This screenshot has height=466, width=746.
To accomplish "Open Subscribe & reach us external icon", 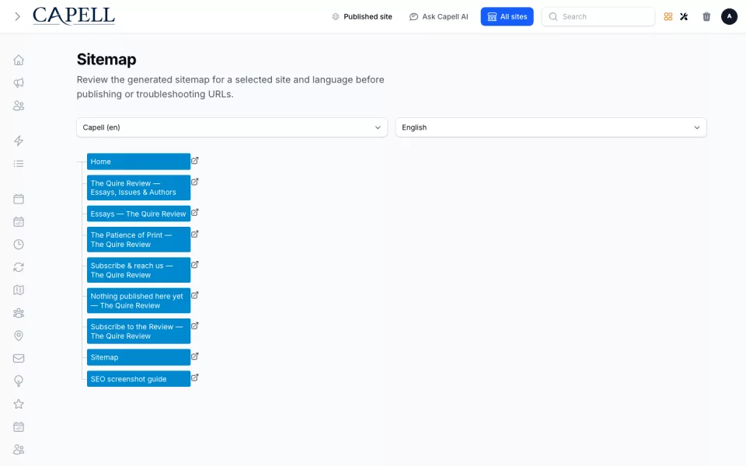I will pyautogui.click(x=194, y=264).
